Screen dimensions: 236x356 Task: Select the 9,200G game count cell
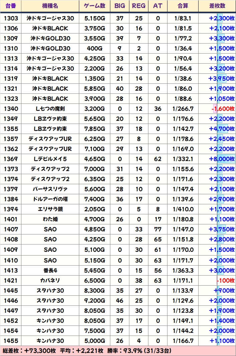(95, 300)
